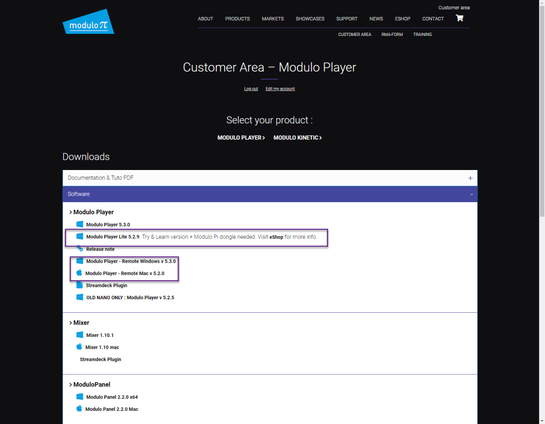Click the Customer area link at top right
545x424 pixels.
click(x=454, y=8)
